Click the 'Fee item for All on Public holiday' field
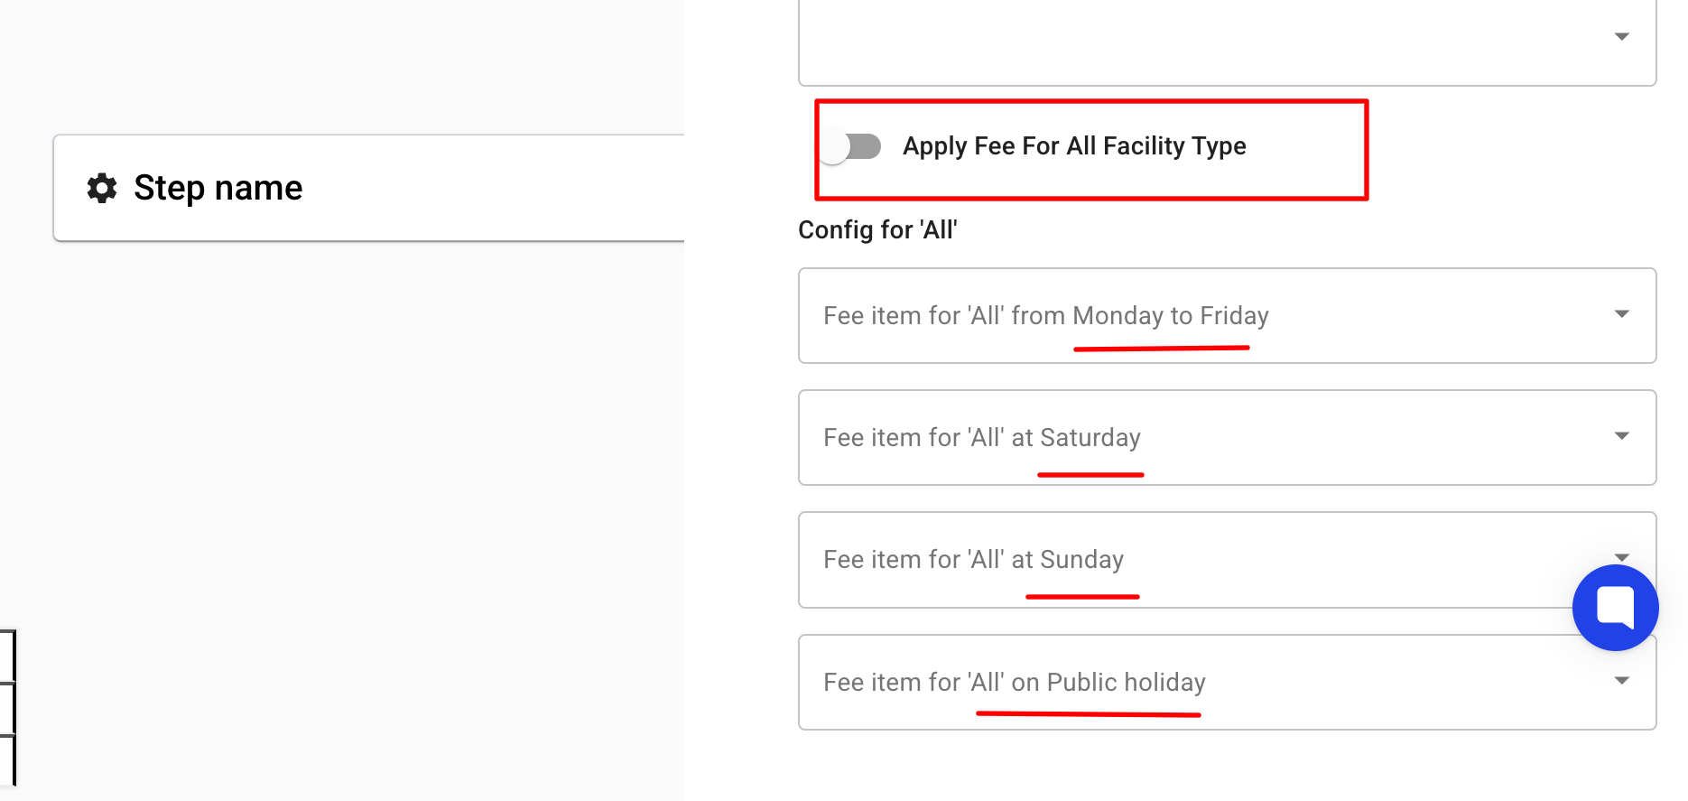Viewport: 1688px width, 801px height. pos(1173,683)
